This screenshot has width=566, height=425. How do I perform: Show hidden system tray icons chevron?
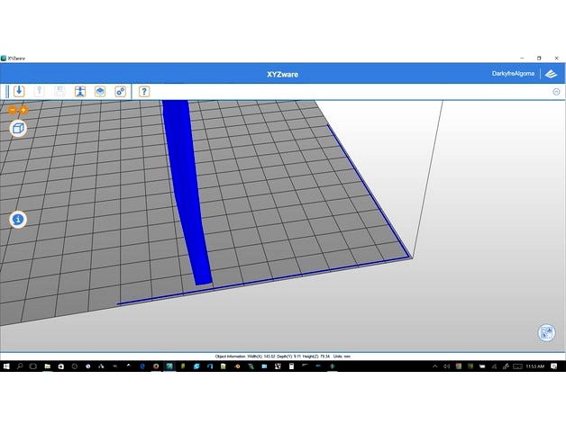coord(435,366)
